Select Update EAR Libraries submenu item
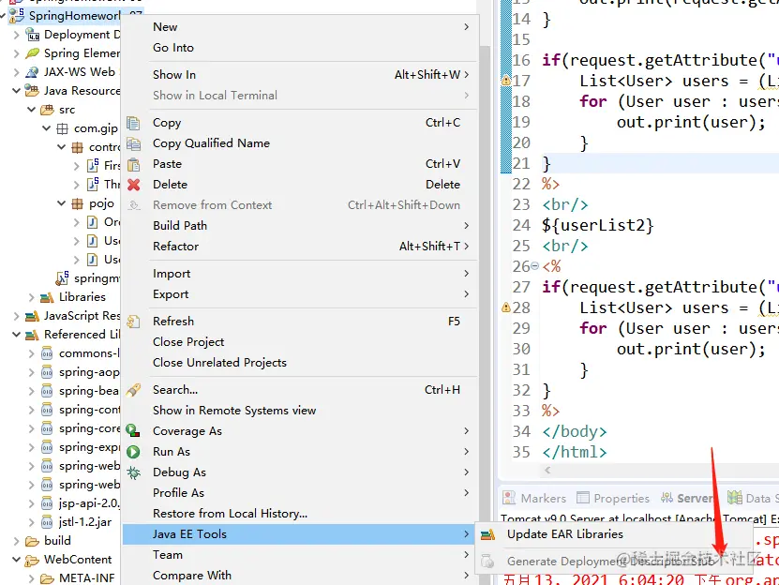The width and height of the screenshot is (779, 585). coord(613,534)
